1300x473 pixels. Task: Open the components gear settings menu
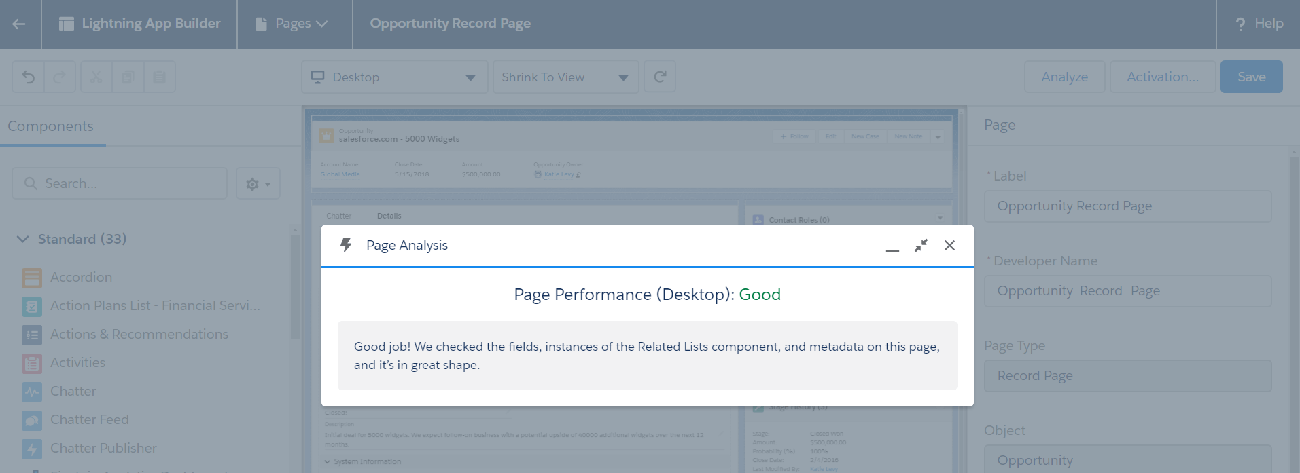pyautogui.click(x=258, y=183)
